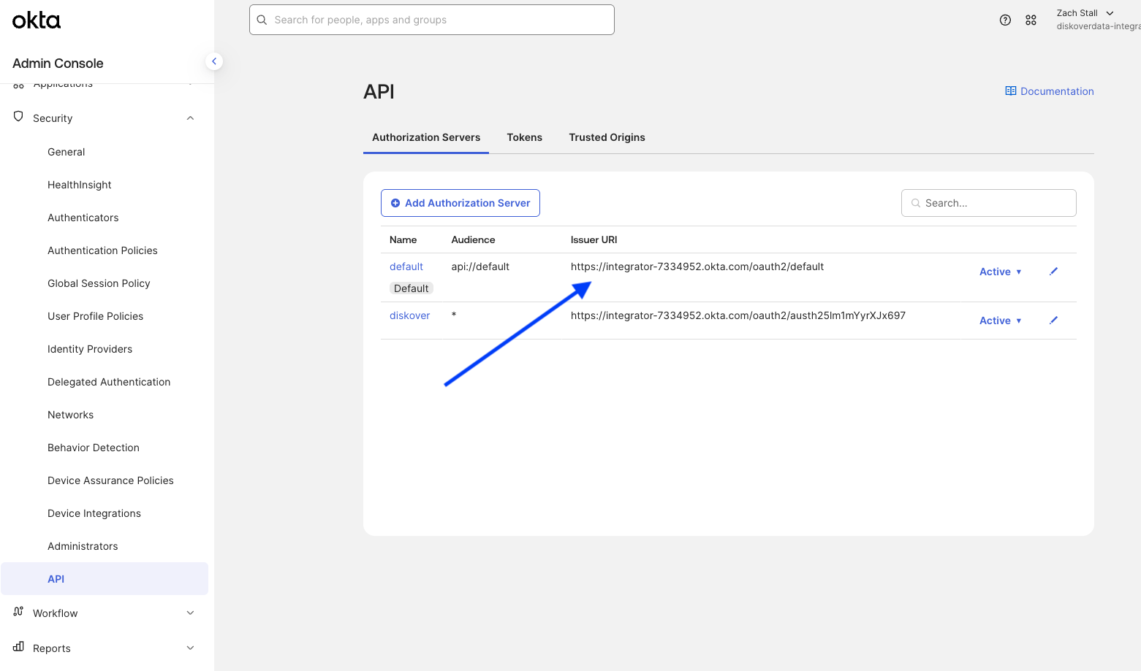Click the magnifier icon in the top search bar
The height and width of the screenshot is (671, 1141).
coord(262,20)
